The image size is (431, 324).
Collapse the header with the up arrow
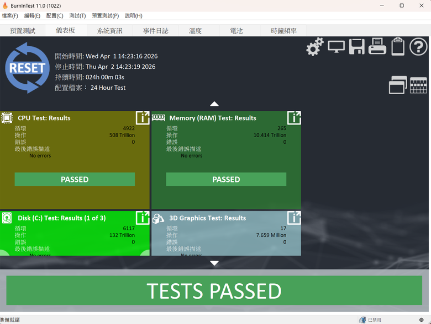214,104
